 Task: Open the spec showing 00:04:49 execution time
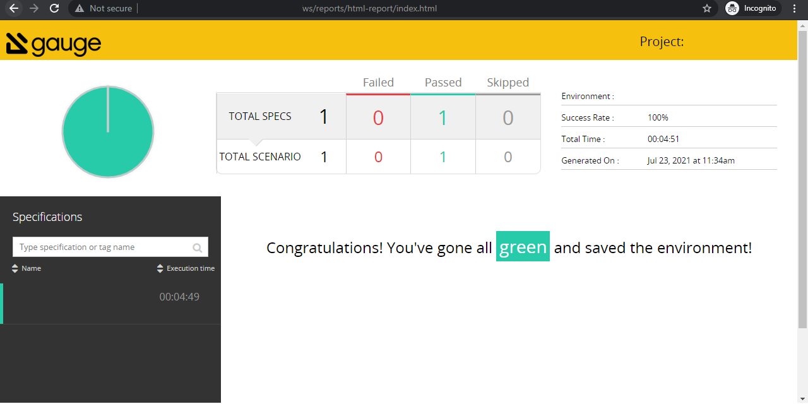click(110, 297)
